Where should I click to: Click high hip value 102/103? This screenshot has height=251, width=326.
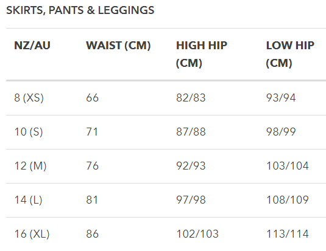pyautogui.click(x=197, y=234)
